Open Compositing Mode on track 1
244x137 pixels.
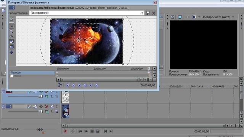(x=47, y=97)
